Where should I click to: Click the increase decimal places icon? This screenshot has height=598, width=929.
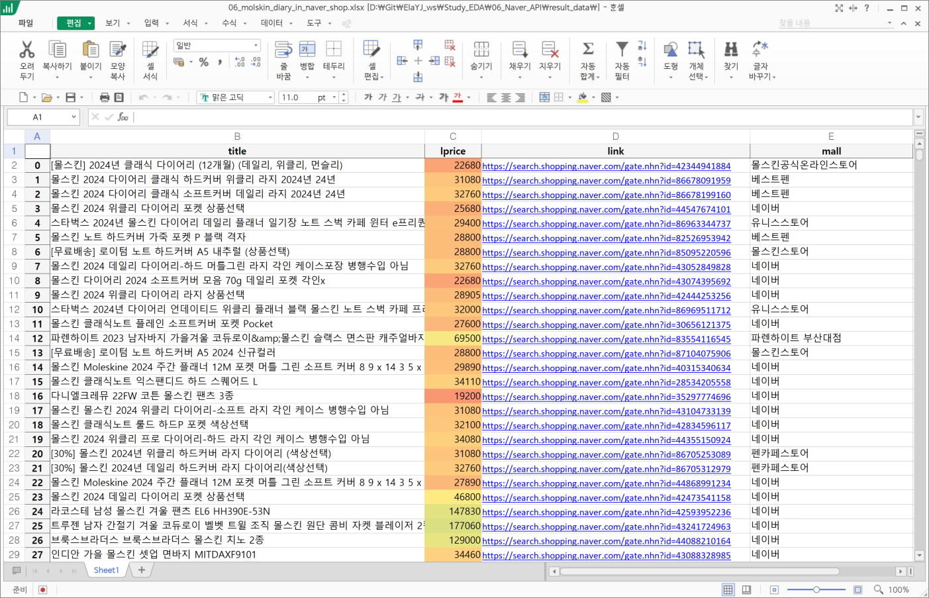pyautogui.click(x=239, y=62)
